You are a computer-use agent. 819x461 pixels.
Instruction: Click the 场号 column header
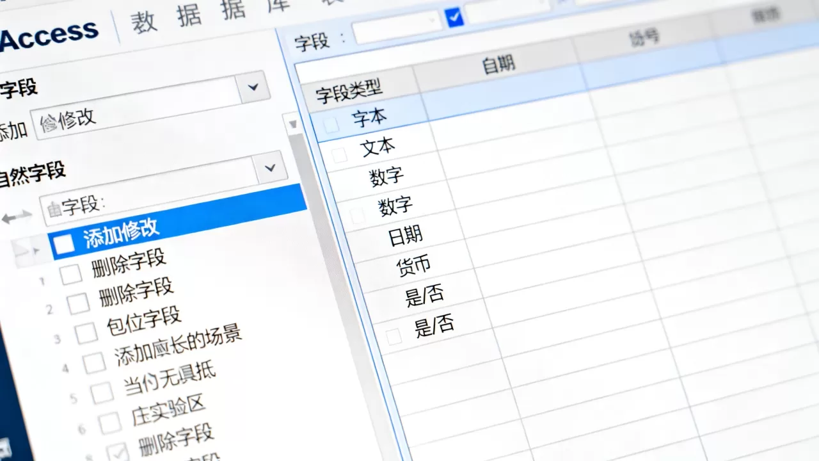643,38
